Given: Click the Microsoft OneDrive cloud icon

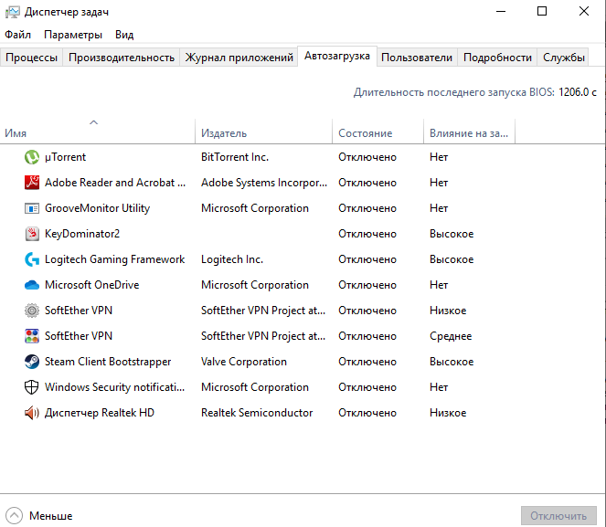Looking at the screenshot, I should click(32, 285).
